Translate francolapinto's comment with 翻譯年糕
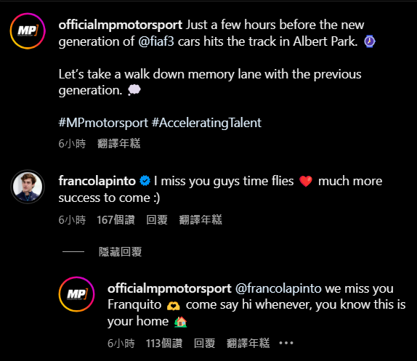 click(x=201, y=220)
